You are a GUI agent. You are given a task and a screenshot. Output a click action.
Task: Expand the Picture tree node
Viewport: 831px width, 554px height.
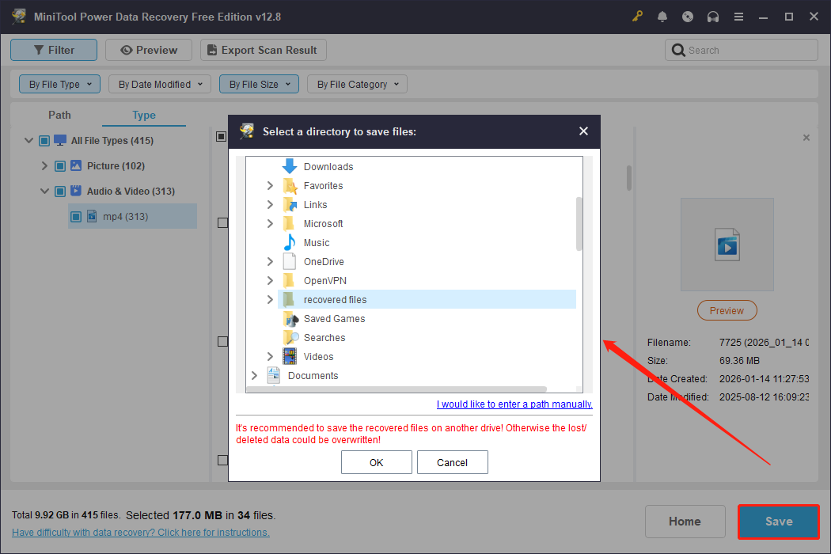coord(45,165)
